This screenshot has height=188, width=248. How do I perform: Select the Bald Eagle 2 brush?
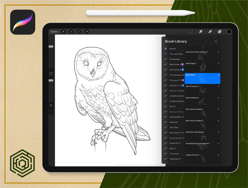click(x=202, y=67)
